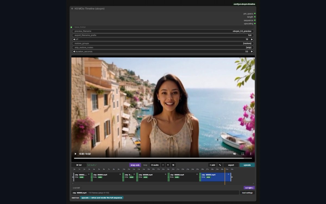Click the comfyui-obvpm-timeline badge
This screenshot has width=326, height=204.
[x=244, y=4]
